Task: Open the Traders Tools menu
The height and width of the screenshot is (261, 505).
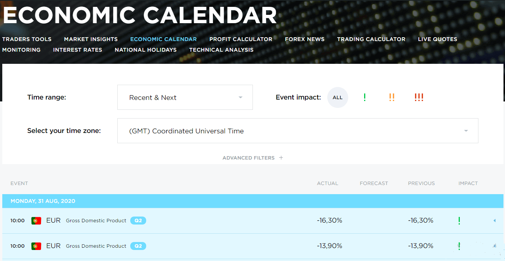Action: [27, 39]
